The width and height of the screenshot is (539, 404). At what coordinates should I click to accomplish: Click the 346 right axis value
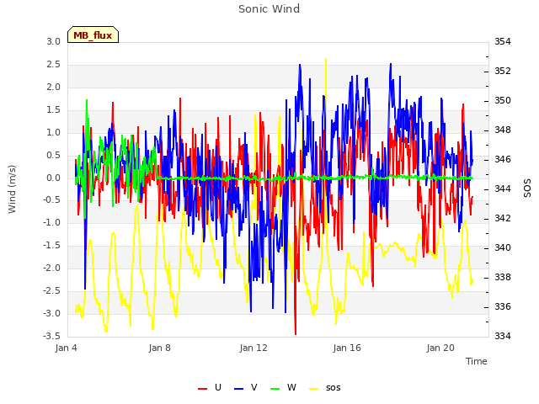point(503,159)
